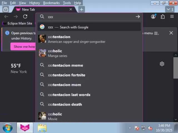Select 'xxx — Search with Google' suggestion

[x=89, y=27]
